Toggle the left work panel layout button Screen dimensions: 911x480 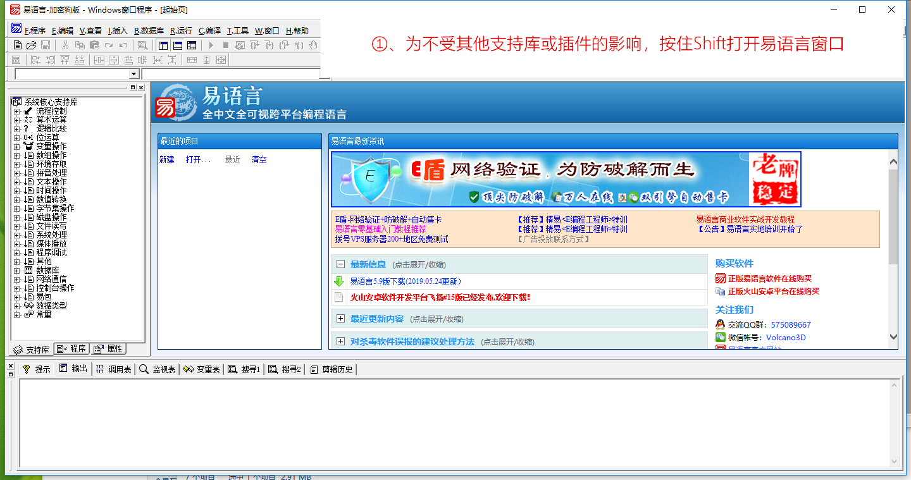163,45
